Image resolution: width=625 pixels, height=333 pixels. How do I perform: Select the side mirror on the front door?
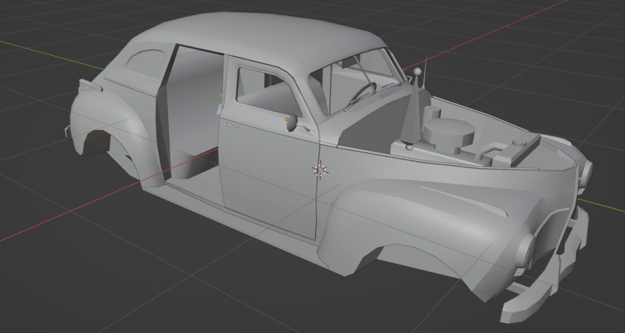(x=292, y=122)
